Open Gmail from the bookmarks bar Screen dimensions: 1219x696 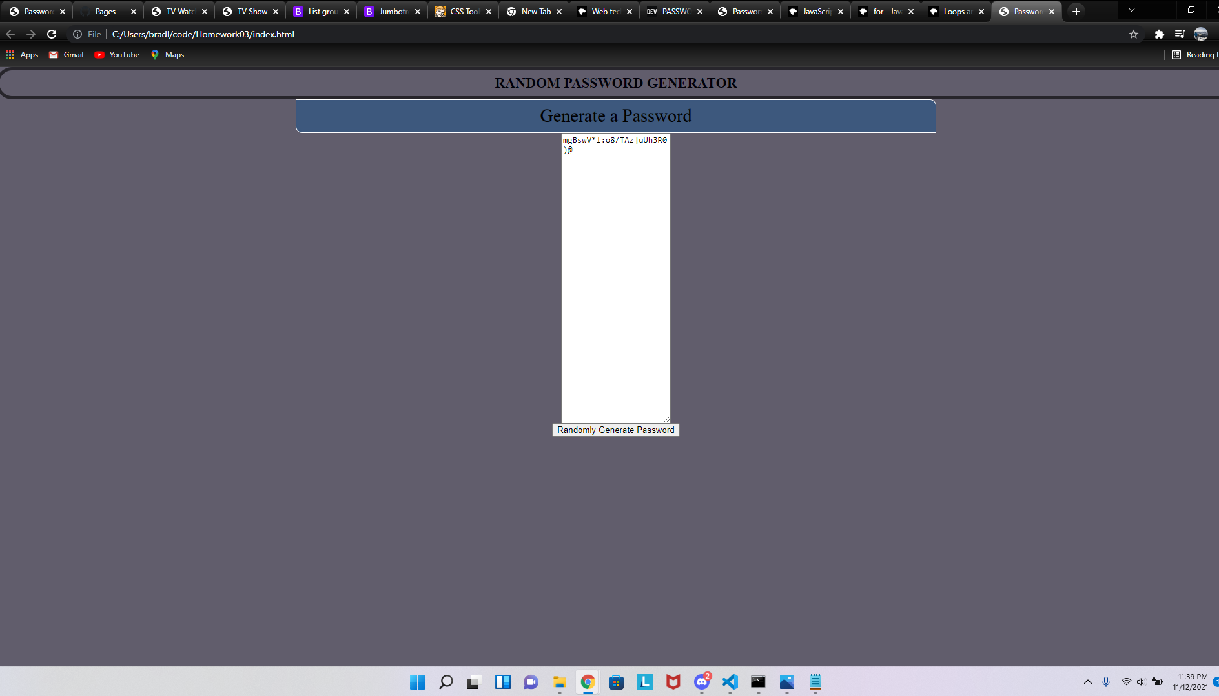point(65,55)
